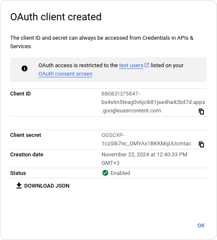Click the info circle icon in banner
The width and height of the screenshot is (217, 240).
(25, 68)
